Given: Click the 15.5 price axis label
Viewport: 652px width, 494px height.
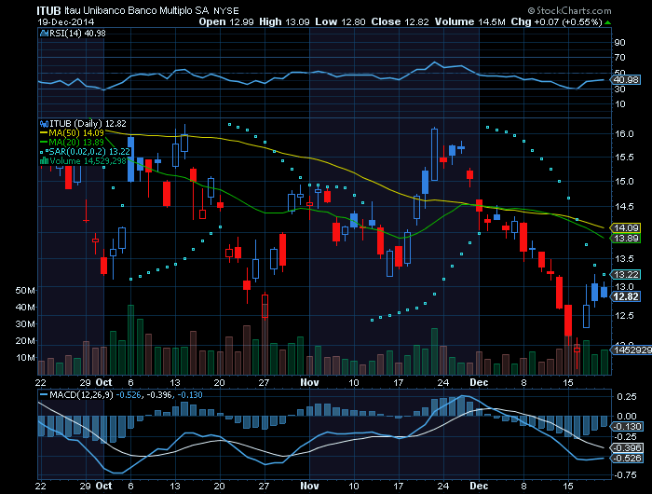Looking at the screenshot, I should point(624,158).
